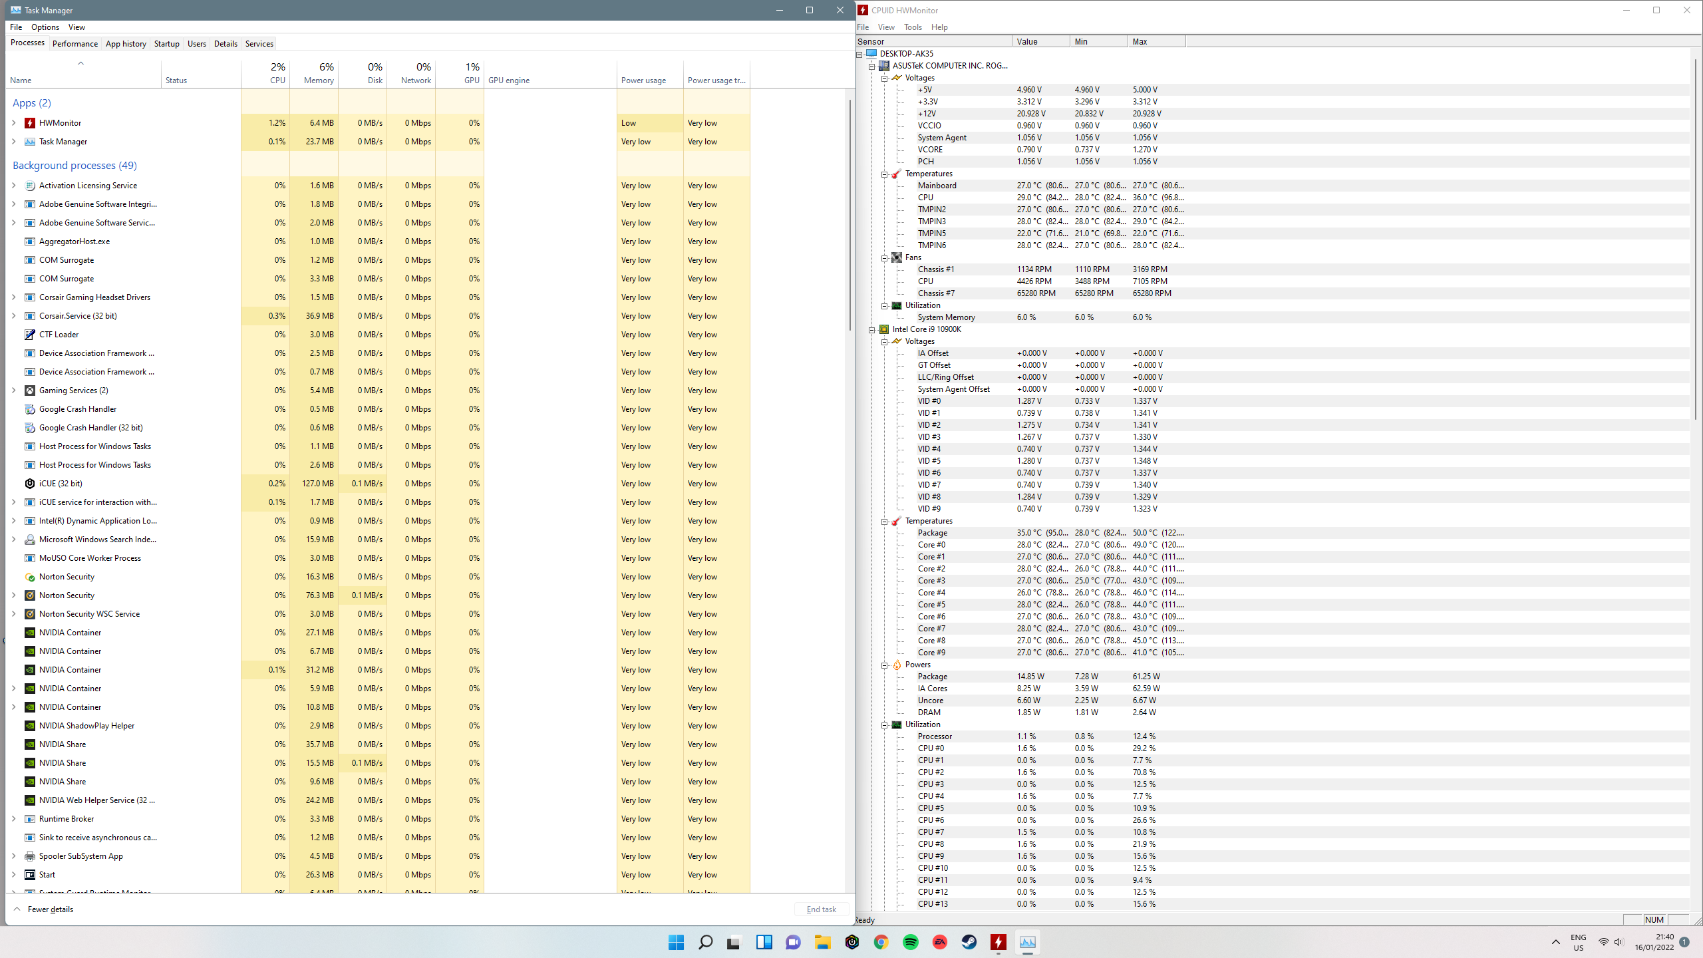Open iCUE from the taskbar
Image resolution: width=1703 pixels, height=958 pixels.
coord(852,942)
